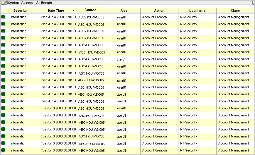Click ABC-HOU-WDC05 source in first row

[91, 17]
